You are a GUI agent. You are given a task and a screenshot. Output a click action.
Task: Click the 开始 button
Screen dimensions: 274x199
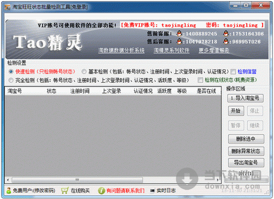236,111
